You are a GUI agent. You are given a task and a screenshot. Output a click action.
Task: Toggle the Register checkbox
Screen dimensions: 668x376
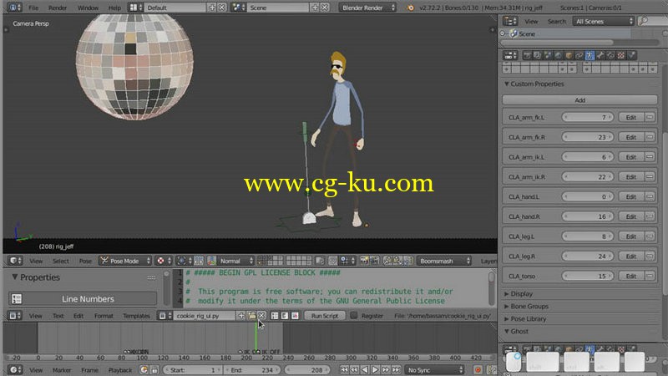click(353, 316)
